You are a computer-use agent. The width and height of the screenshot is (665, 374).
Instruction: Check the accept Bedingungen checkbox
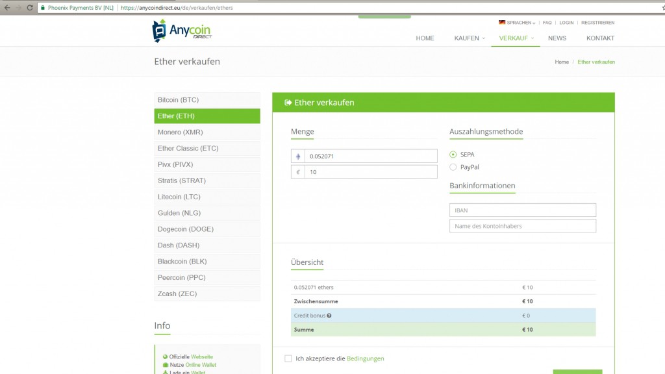(x=288, y=358)
